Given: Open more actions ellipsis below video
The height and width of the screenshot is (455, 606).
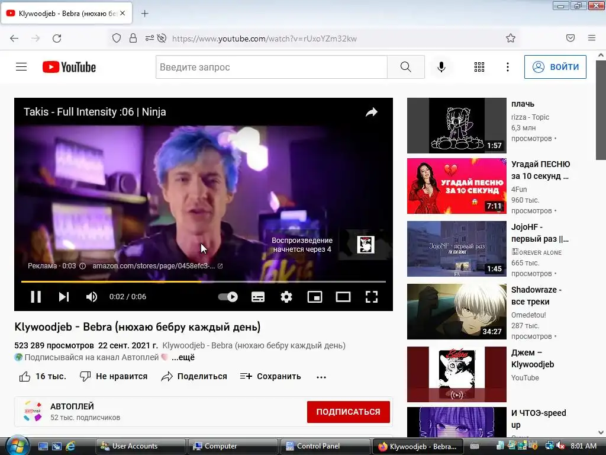Looking at the screenshot, I should tap(321, 377).
